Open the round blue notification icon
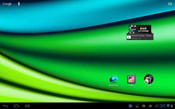The width and height of the screenshot is (175, 109). point(130,106)
